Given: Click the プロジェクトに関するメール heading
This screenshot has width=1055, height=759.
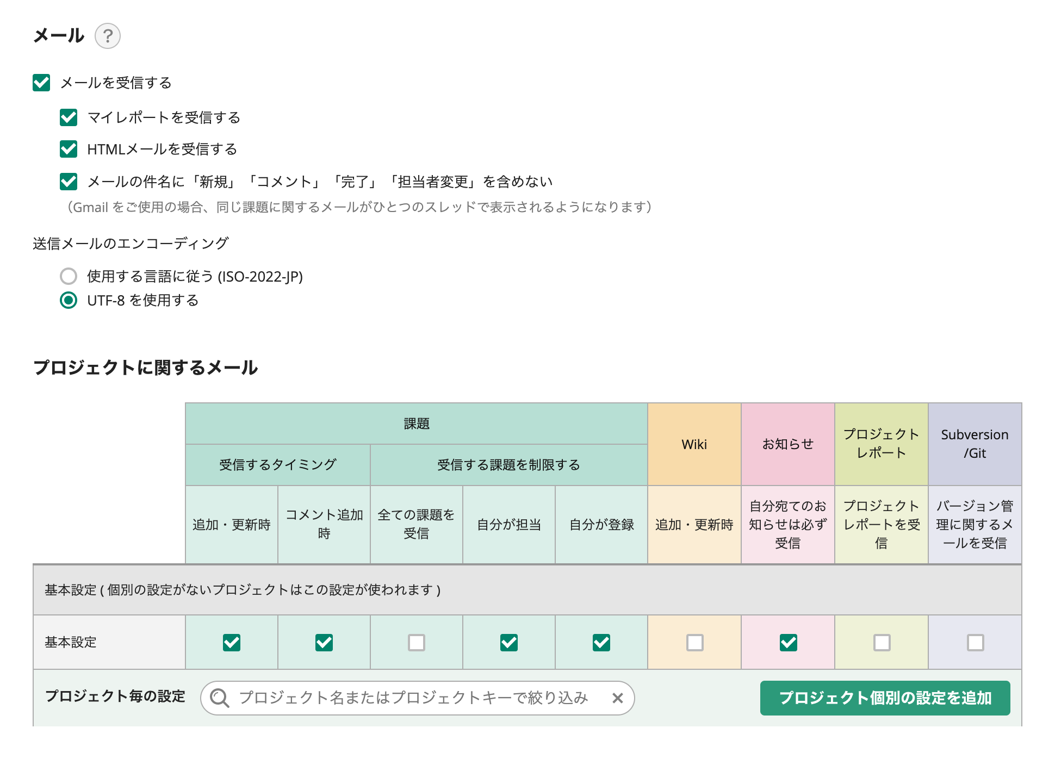Looking at the screenshot, I should pos(145,368).
